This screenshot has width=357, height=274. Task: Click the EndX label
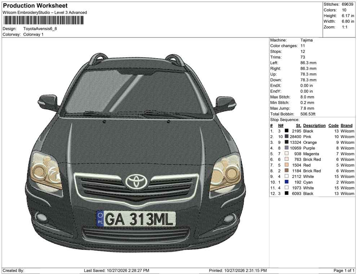click(276, 86)
